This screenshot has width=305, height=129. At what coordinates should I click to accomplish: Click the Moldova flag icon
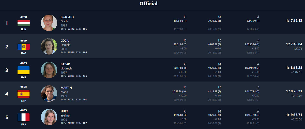(x=23, y=47)
